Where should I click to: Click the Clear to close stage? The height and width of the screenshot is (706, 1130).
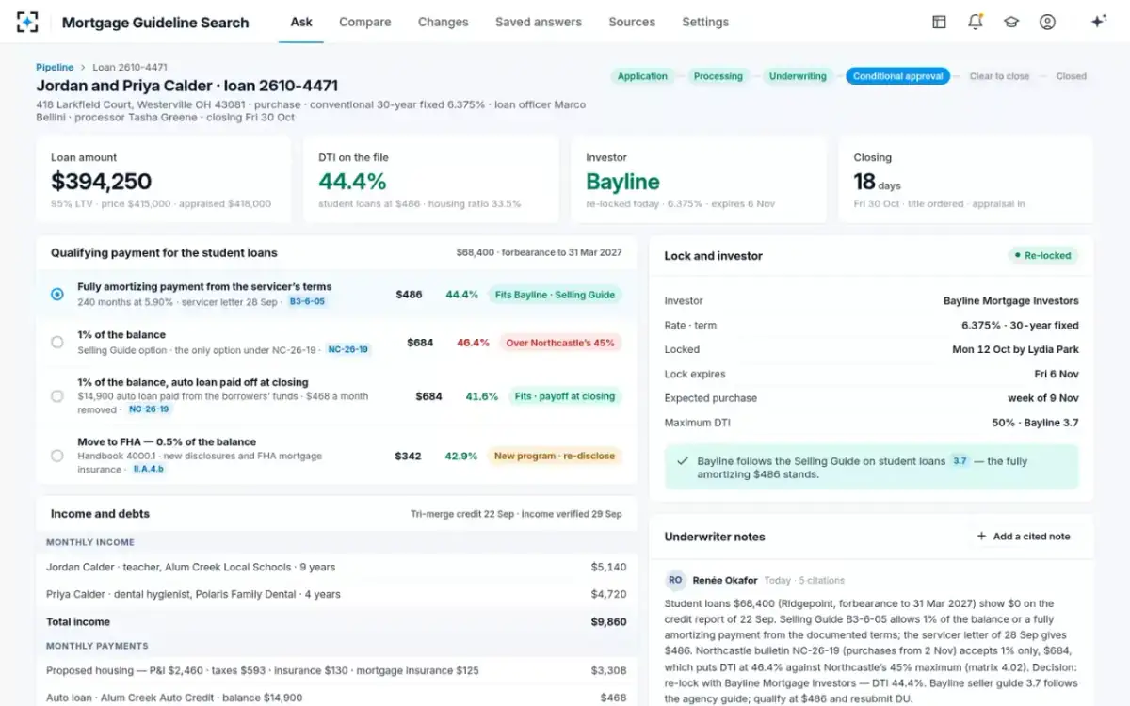click(x=999, y=76)
